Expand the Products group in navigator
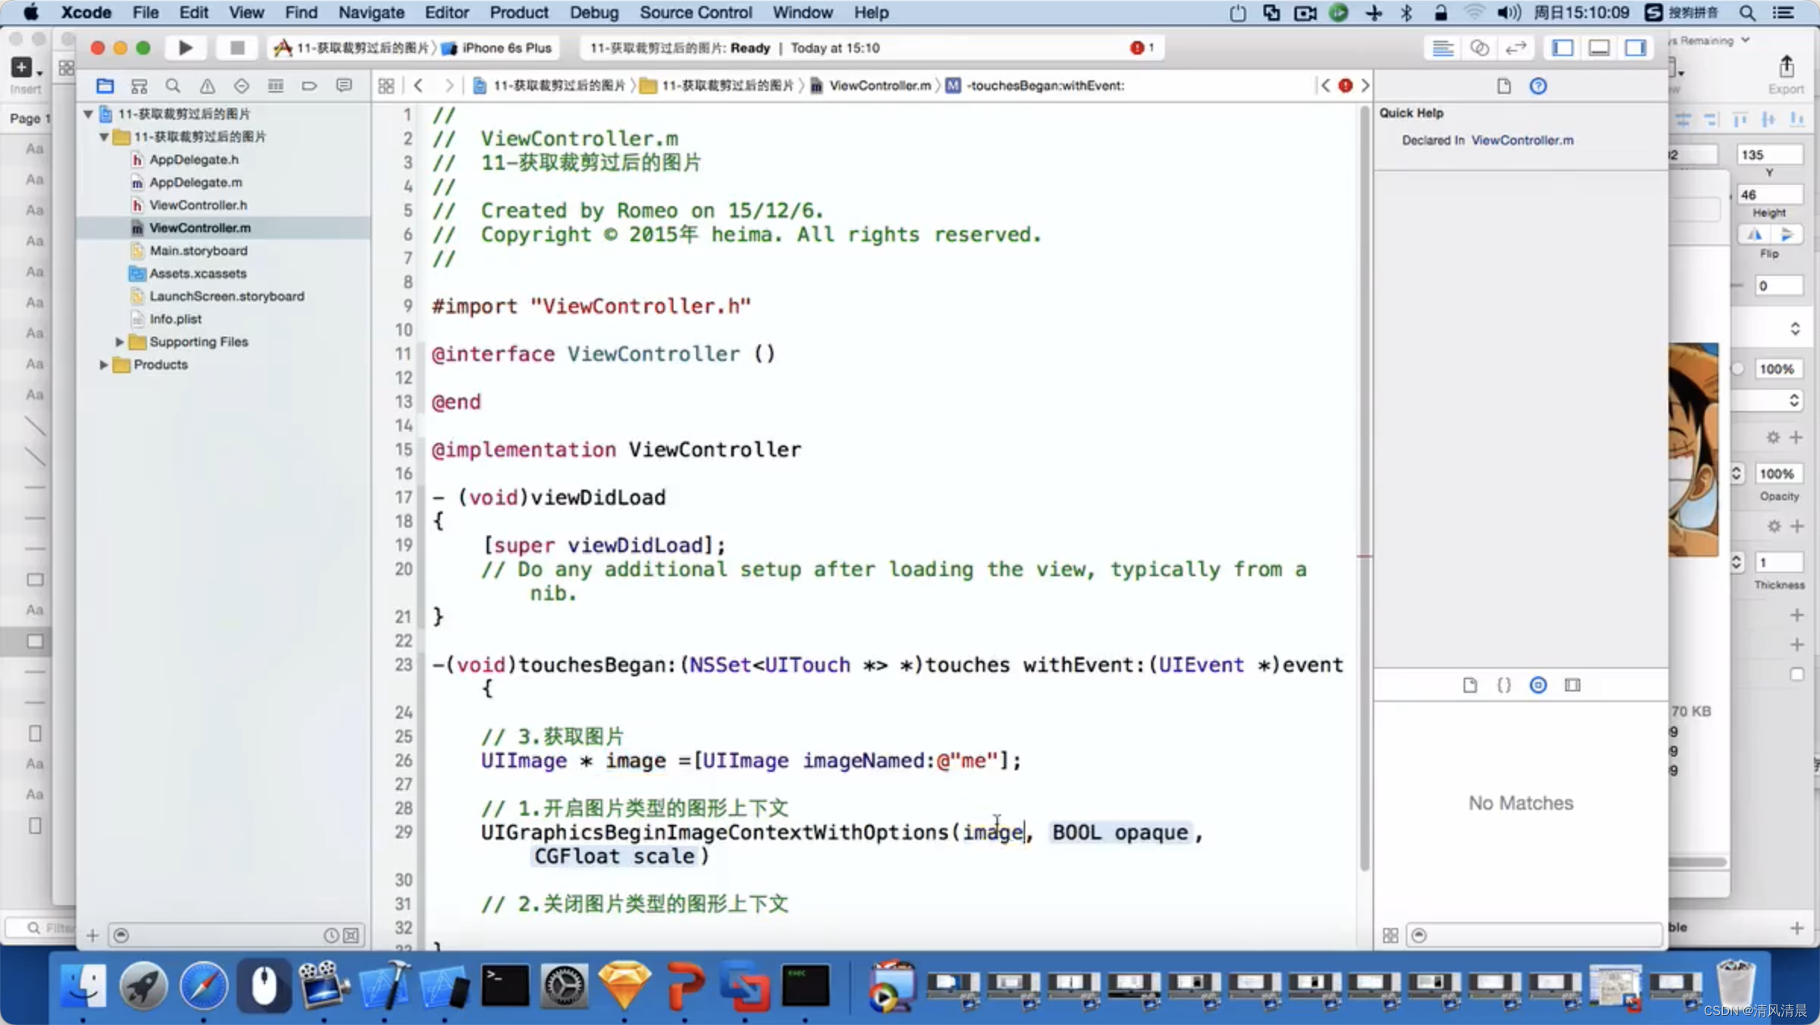This screenshot has height=1025, width=1820. (x=105, y=364)
